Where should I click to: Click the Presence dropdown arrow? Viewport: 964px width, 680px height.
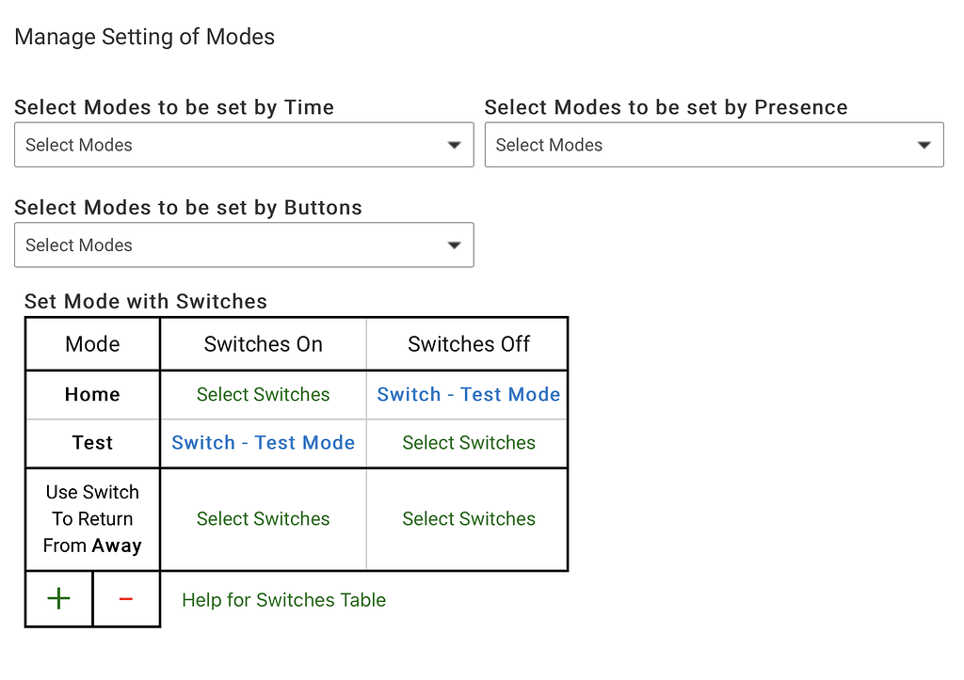point(924,145)
